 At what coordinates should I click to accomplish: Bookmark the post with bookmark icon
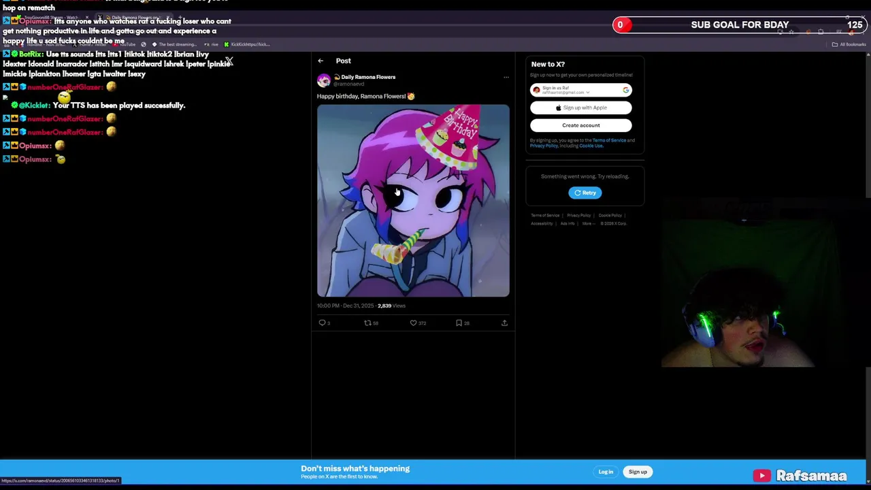click(x=459, y=323)
